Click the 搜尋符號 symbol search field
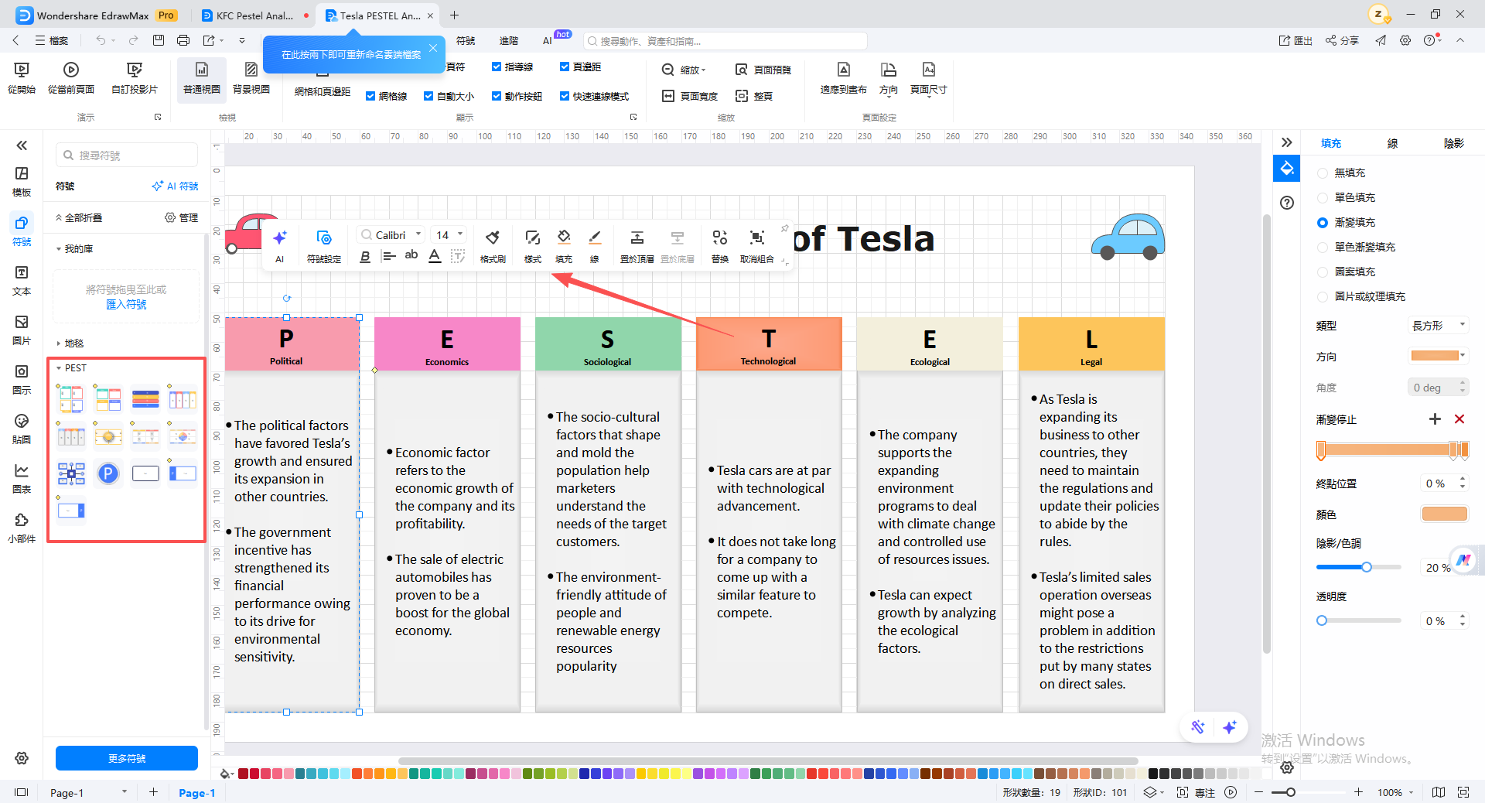Image resolution: width=1485 pixels, height=803 pixels. coord(127,155)
